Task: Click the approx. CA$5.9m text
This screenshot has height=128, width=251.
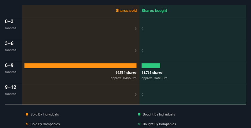Action: [124, 78]
